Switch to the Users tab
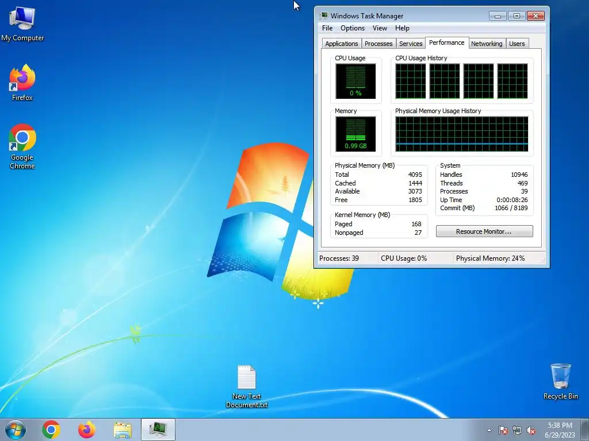 (517, 44)
